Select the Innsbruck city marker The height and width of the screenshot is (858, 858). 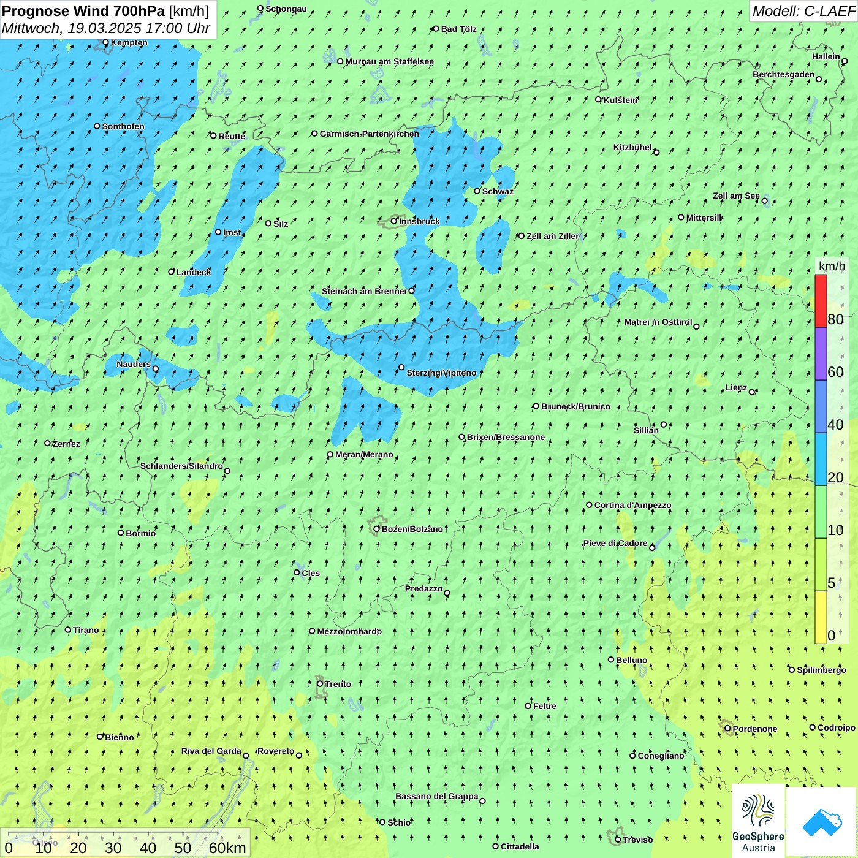point(394,221)
